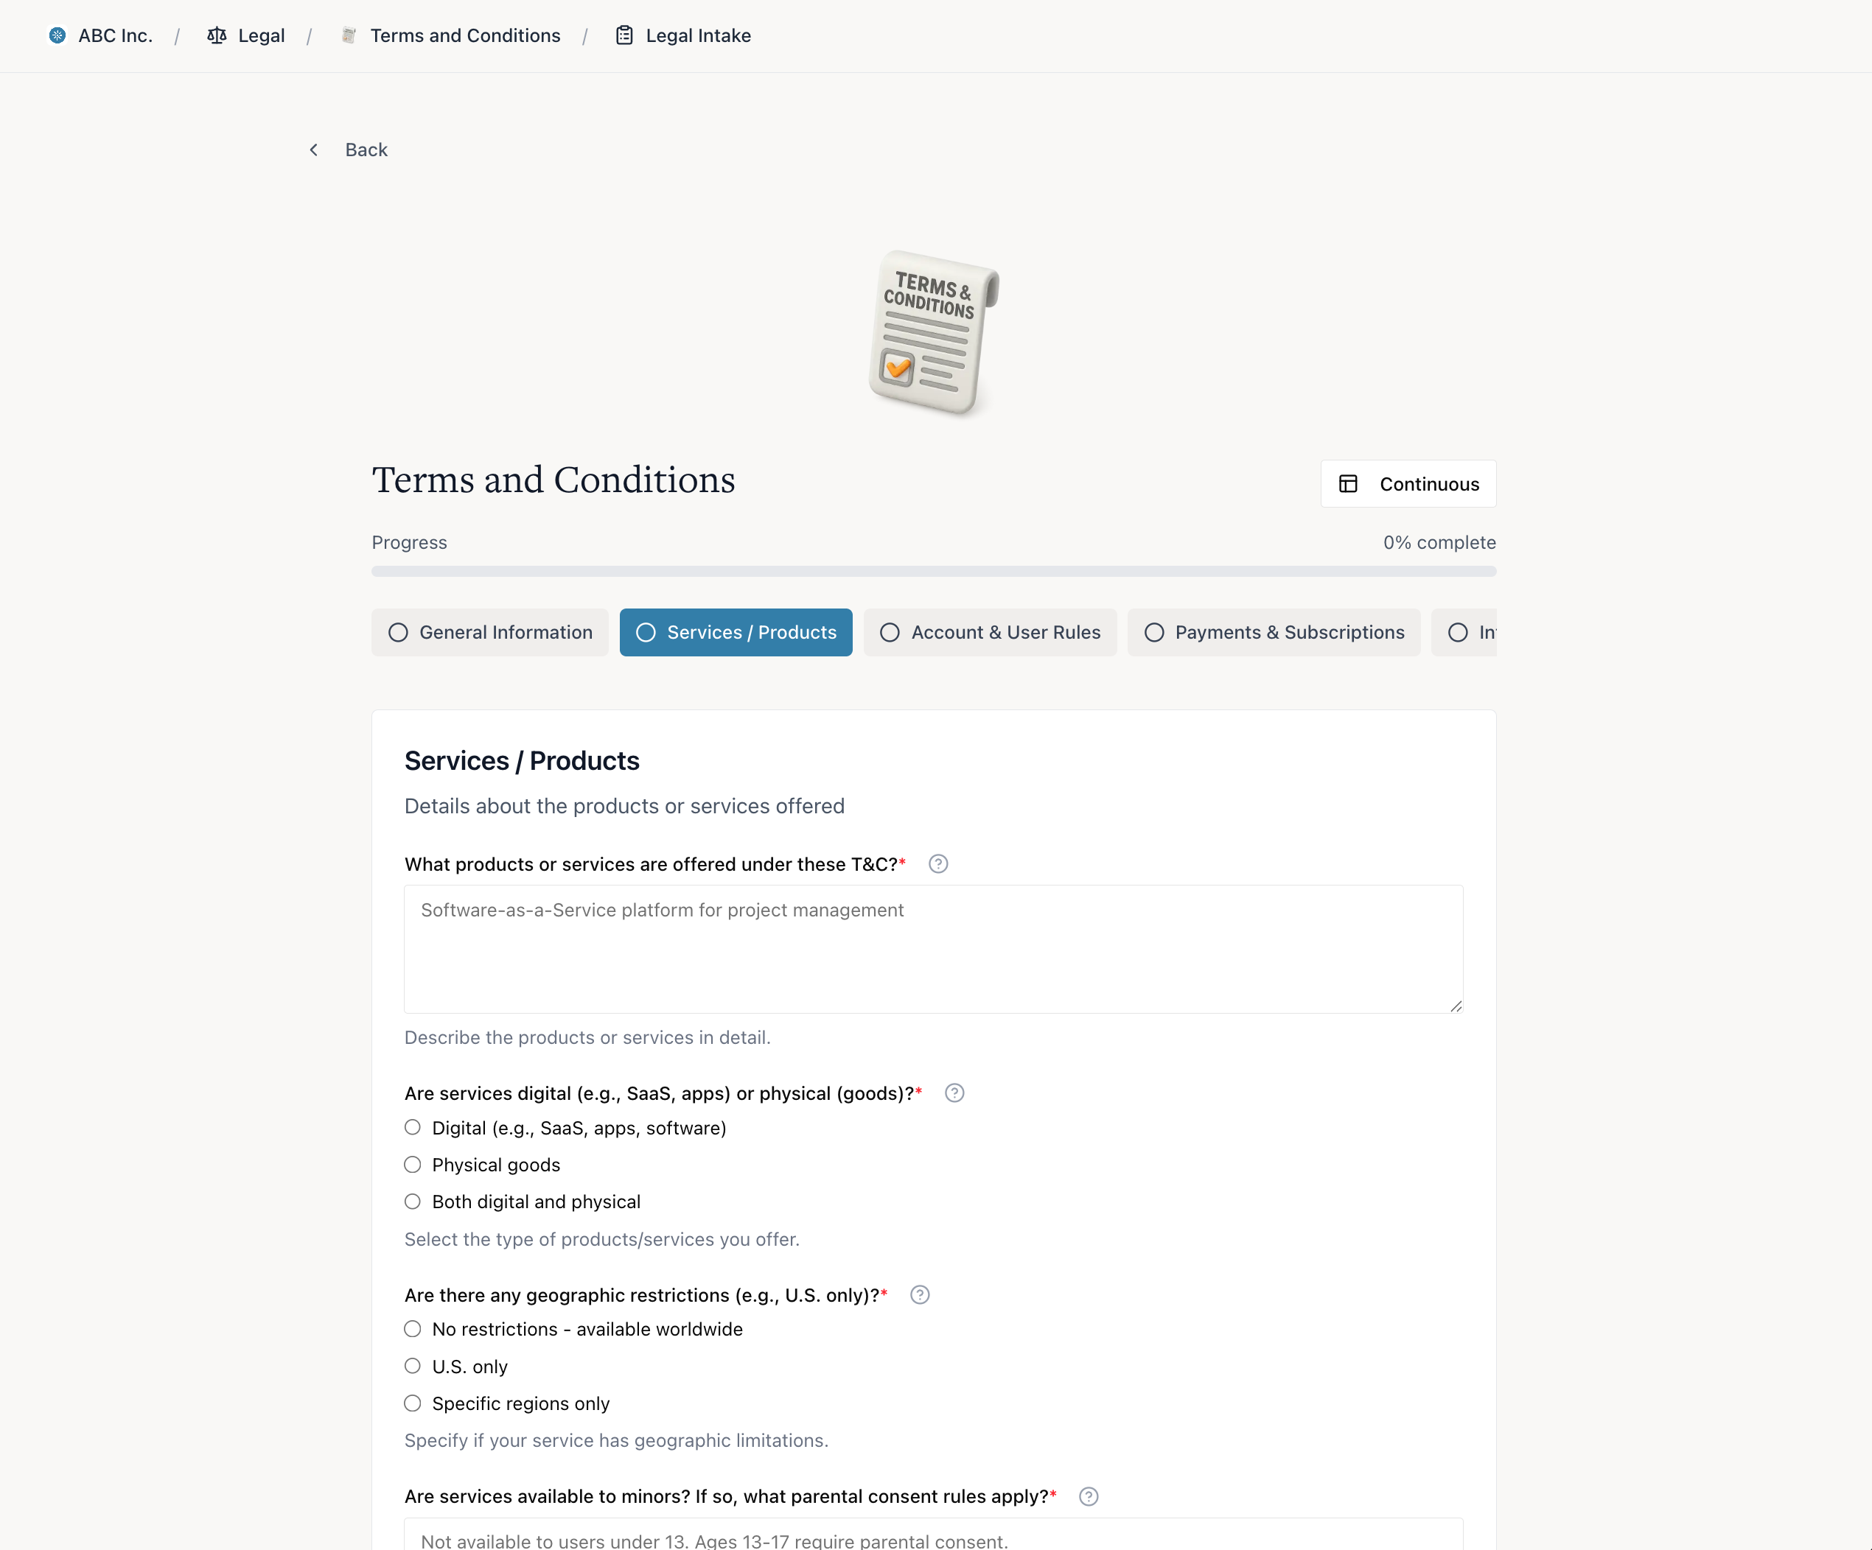Click the ABC Inc. company logo icon
Viewport: 1872px width, 1550px height.
57,35
